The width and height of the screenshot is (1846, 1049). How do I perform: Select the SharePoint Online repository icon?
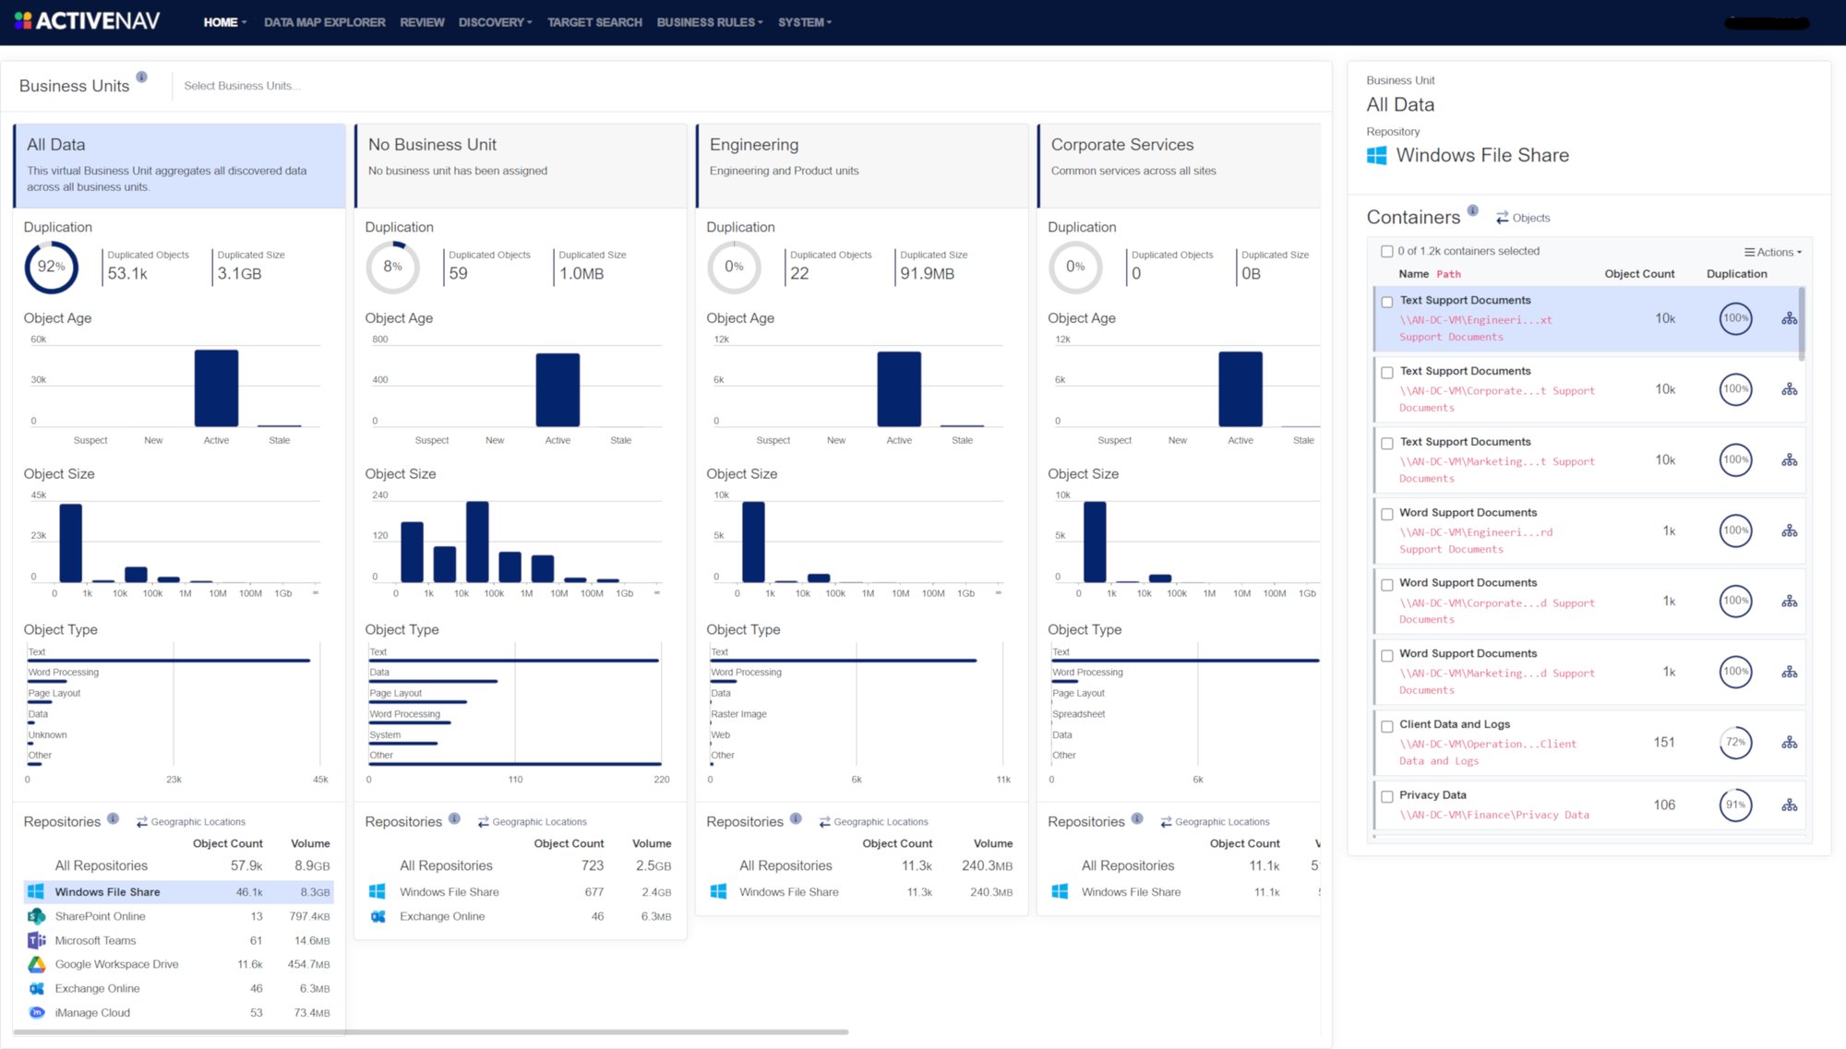click(x=37, y=916)
